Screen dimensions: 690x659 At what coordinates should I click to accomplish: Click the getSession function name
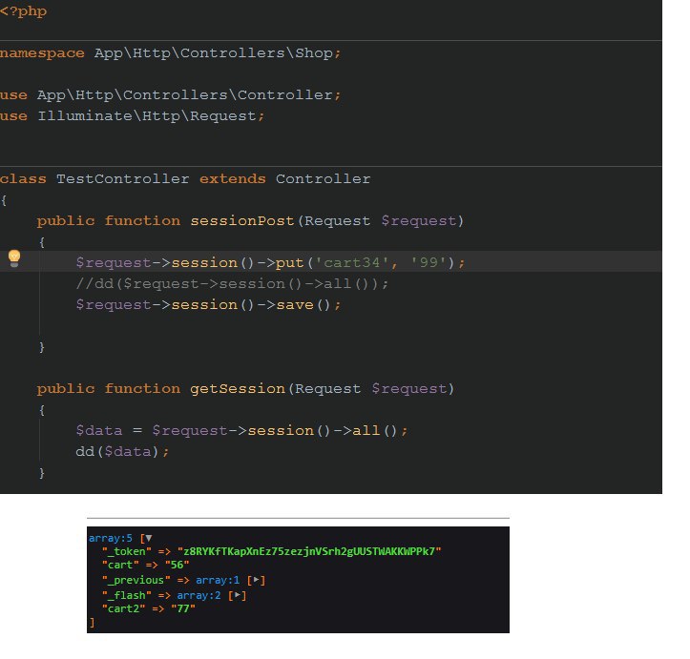pyautogui.click(x=238, y=389)
